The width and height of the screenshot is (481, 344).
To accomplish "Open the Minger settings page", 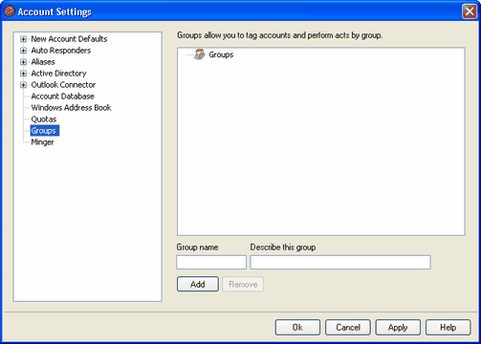I will (42, 142).
